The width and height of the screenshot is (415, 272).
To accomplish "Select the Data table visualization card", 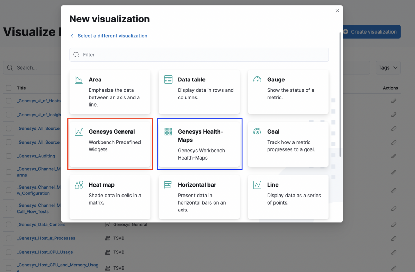I will pyautogui.click(x=199, y=92).
